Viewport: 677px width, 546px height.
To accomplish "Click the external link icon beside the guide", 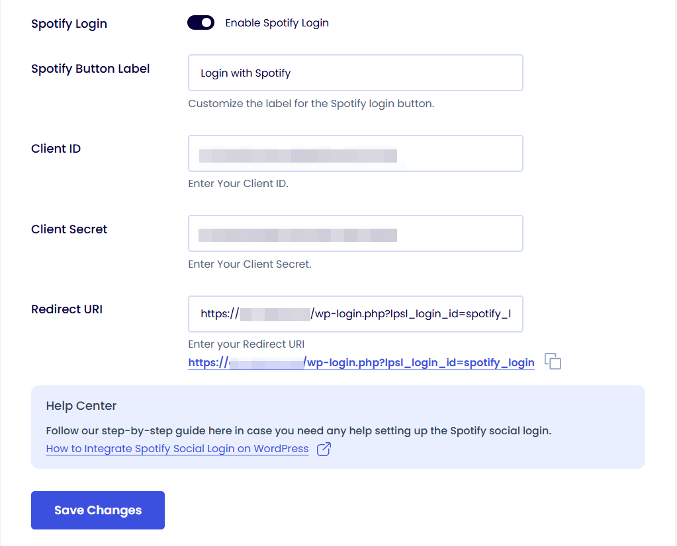I will click(x=324, y=449).
